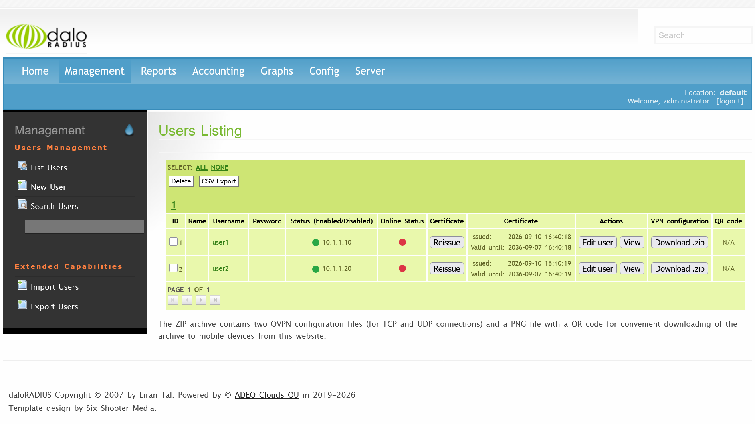This screenshot has height=424, width=755.
Task: Click the Search Users sidebar icon
Action: (22, 204)
